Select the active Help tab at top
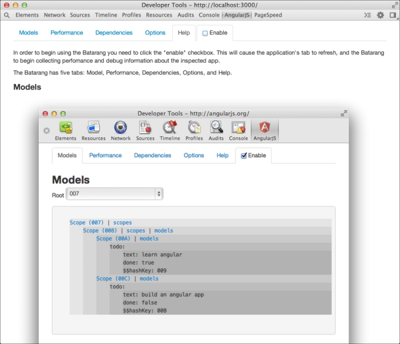The image size is (400, 344). (x=184, y=33)
